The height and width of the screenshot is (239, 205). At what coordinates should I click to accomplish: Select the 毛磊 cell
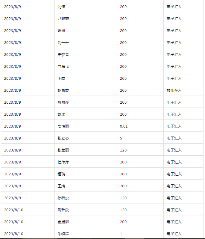(86, 78)
